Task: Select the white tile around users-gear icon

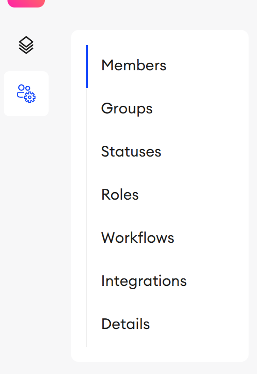Action: click(26, 94)
